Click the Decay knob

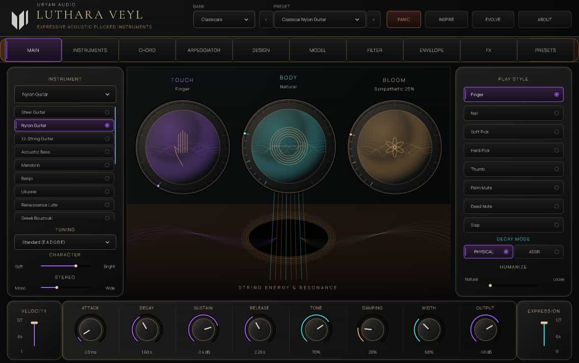(147, 329)
